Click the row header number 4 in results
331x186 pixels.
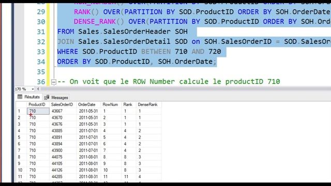tap(21, 131)
